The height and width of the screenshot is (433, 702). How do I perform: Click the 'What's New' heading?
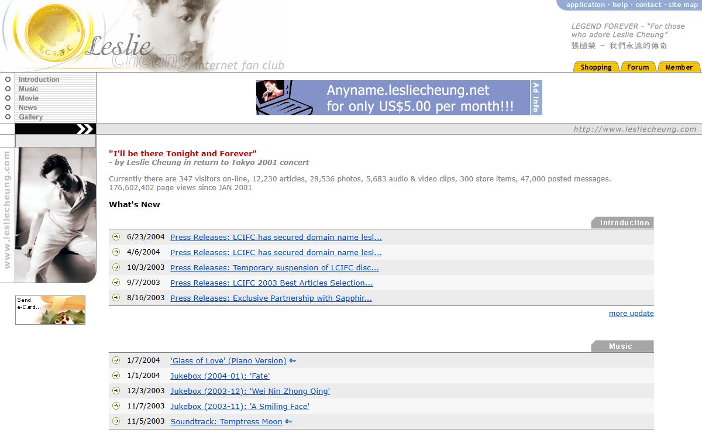coord(134,204)
